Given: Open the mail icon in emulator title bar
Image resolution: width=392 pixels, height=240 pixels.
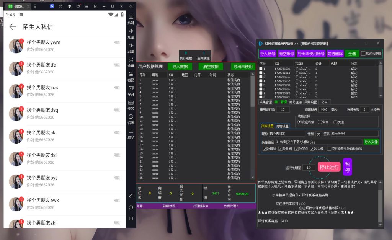Looking at the screenshot, I should 78,6.
